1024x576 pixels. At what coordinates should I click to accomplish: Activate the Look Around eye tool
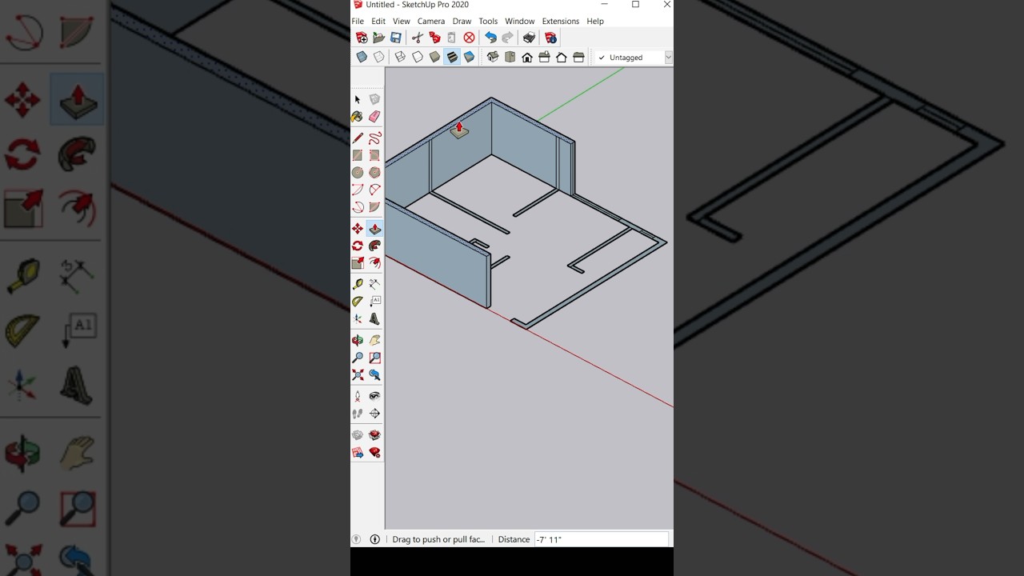(x=374, y=396)
